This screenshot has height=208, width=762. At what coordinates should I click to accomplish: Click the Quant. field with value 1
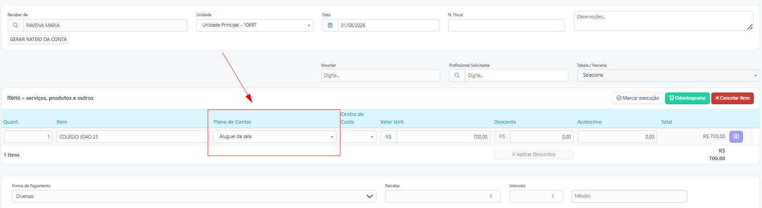pos(28,137)
